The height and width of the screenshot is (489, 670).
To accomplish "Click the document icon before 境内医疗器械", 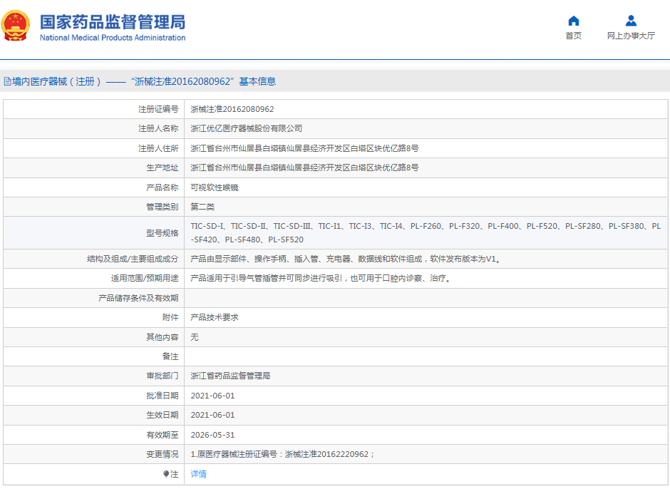I will click(x=7, y=82).
